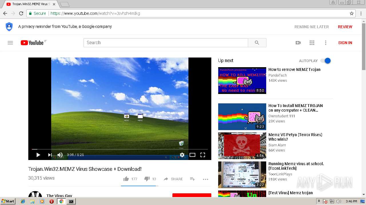Visit PandoTech channel
The width and height of the screenshot is (366, 205).
click(x=277, y=75)
